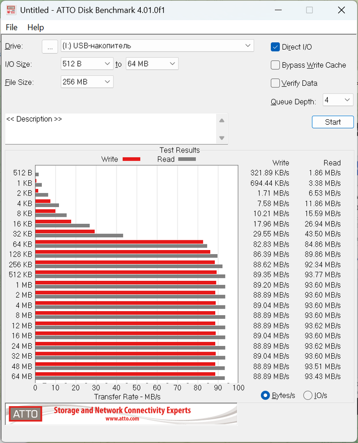
Task: Click the ATTO logo in the banner
Action: [25, 414]
